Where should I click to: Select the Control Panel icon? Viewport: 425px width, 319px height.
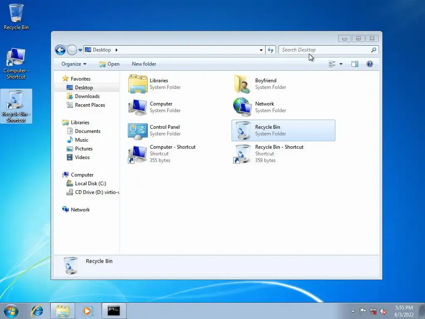click(138, 131)
